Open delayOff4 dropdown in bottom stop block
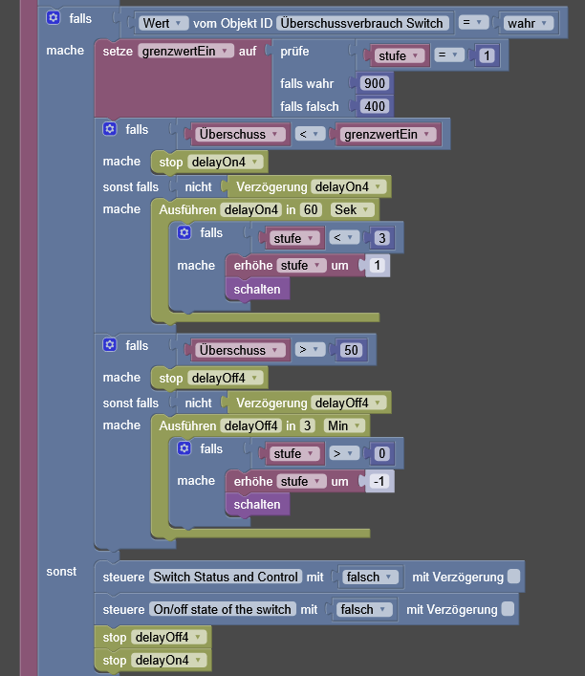The width and height of the screenshot is (585, 676). coord(169,637)
